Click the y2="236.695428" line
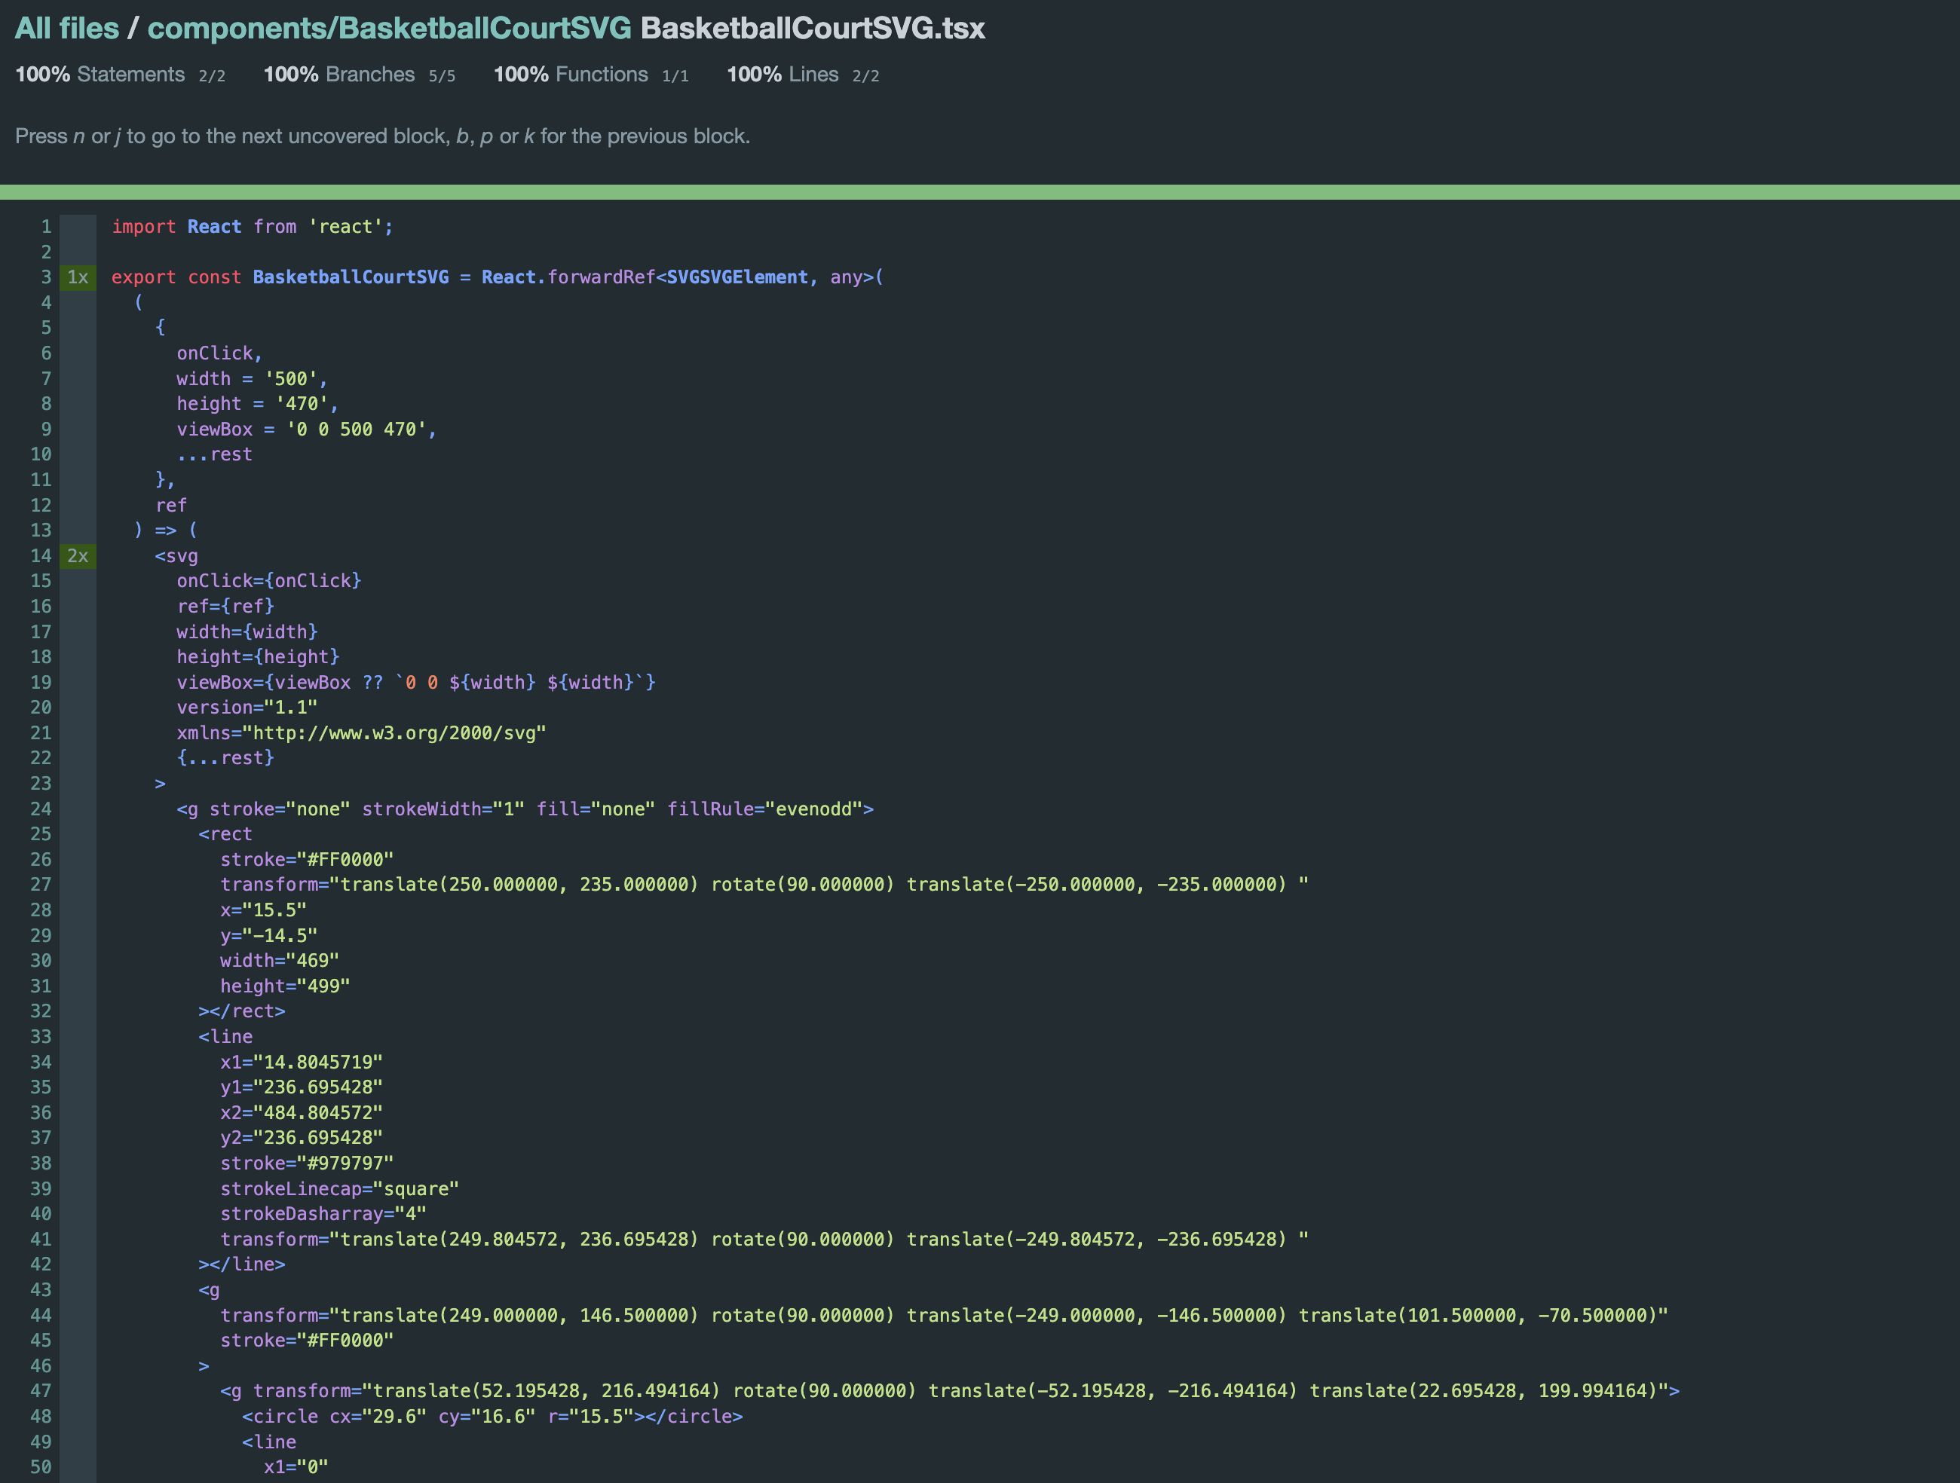Viewport: 1960px width, 1483px height. pos(302,1138)
